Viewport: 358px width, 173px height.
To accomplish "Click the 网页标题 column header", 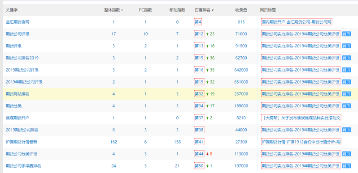I will pos(268,10).
